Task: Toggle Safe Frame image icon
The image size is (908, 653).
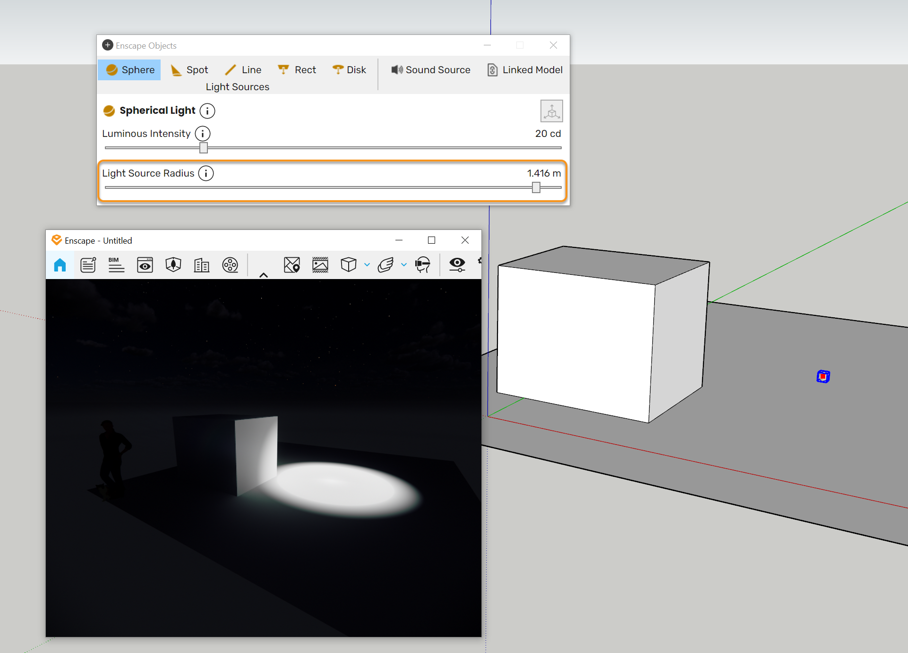Action: click(320, 265)
